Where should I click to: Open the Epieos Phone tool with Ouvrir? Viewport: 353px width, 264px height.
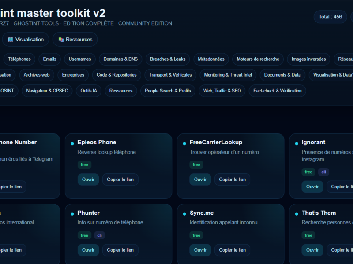coord(88,180)
